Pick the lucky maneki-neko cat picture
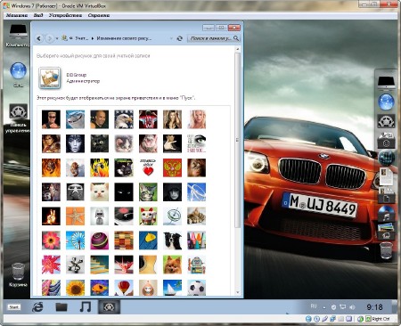 tap(148, 216)
